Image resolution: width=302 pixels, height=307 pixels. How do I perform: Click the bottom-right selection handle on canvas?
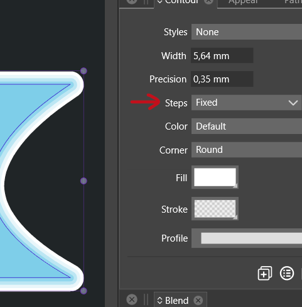click(x=84, y=291)
